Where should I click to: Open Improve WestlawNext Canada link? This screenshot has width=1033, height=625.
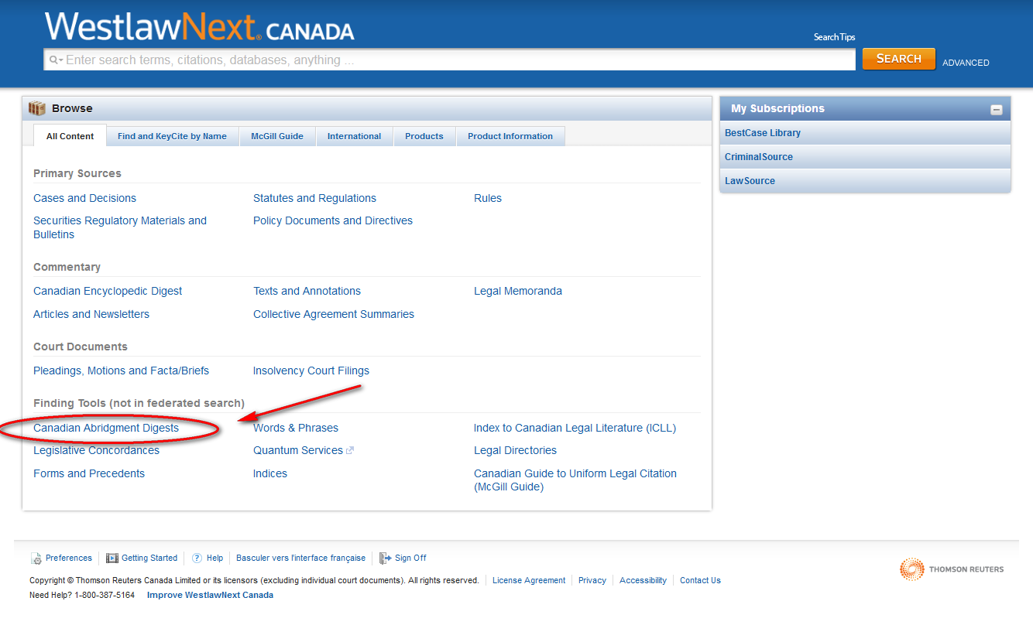210,595
